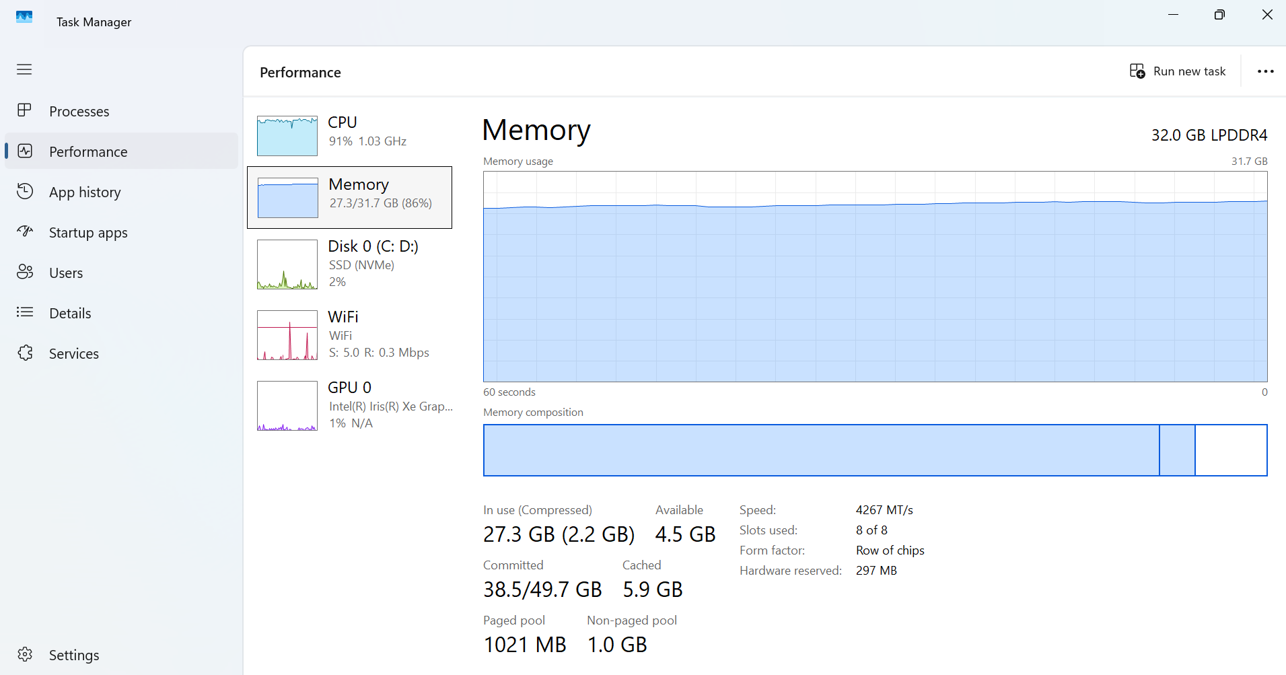Click the Settings gear icon
The height and width of the screenshot is (675, 1286).
25,654
